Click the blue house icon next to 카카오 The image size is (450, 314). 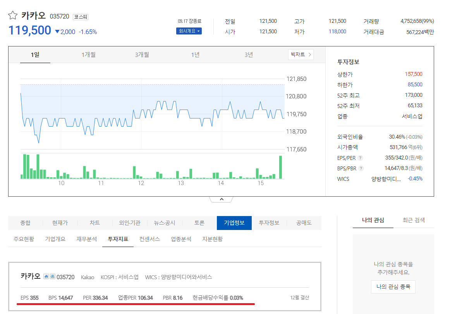click(46, 276)
